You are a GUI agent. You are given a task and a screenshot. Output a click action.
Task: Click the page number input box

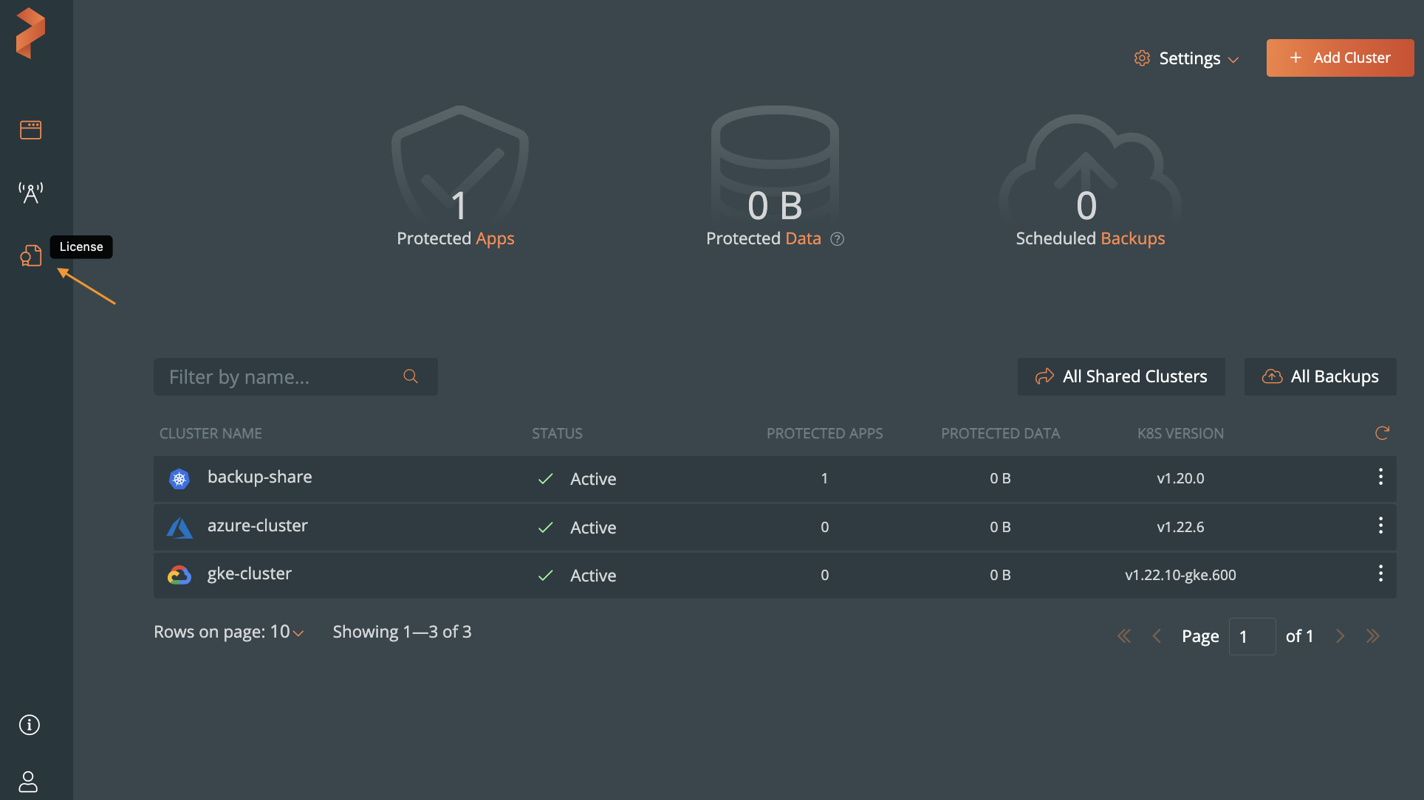(x=1251, y=636)
